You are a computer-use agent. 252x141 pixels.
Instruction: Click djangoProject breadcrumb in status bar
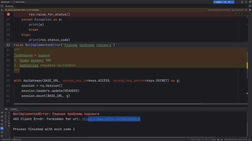point(6,139)
